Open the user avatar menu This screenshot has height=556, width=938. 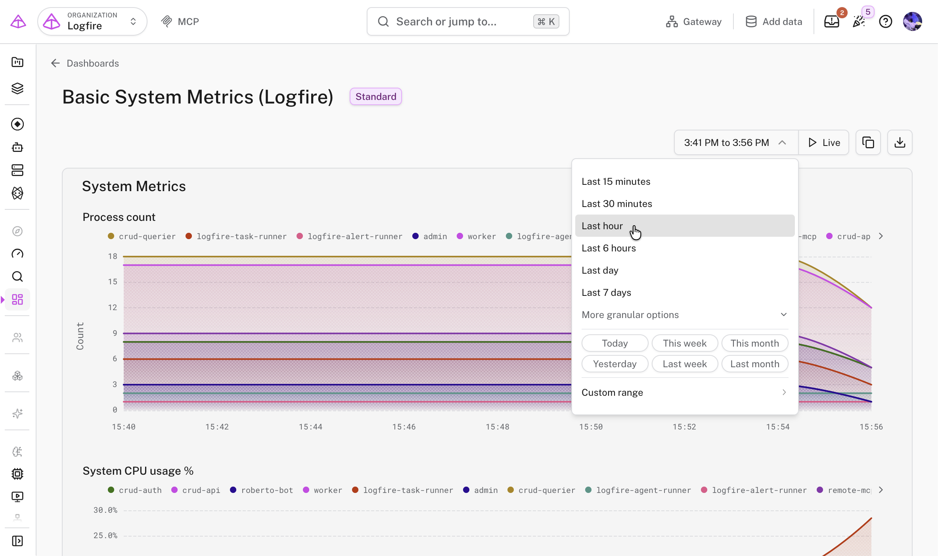coord(912,21)
